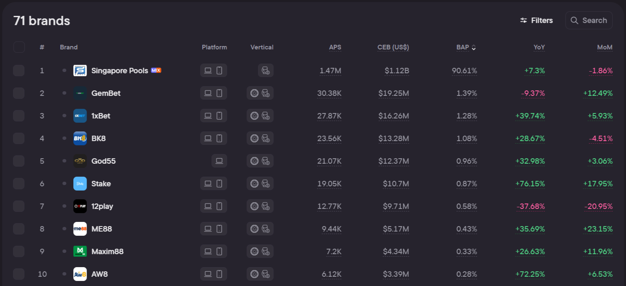This screenshot has height=286, width=626.
Task: Open the Filters panel
Action: 536,21
